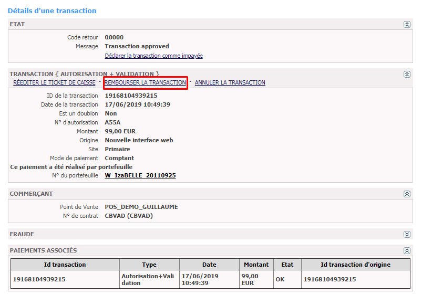
Task: Expand the FRAUDE section
Action: tap(407, 234)
